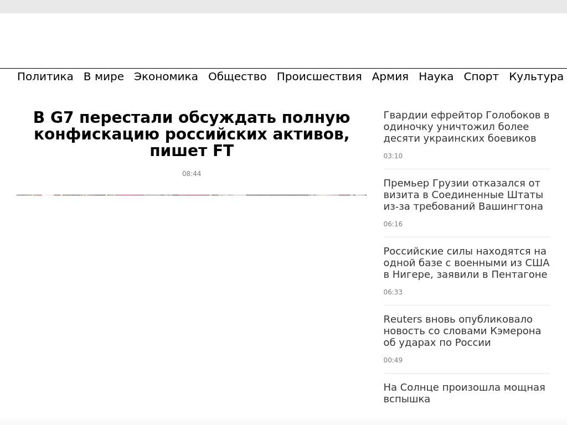Click the 03:10 timestamp in the sidebar
The width and height of the screenshot is (567, 425).
393,156
